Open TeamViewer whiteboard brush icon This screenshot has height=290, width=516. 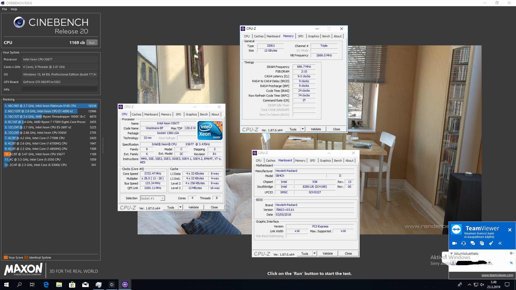(x=491, y=243)
